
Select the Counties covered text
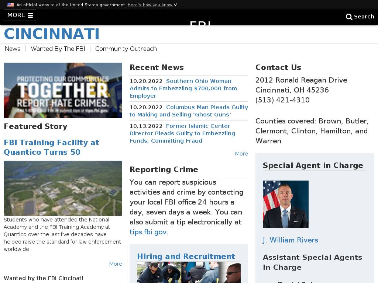[312, 131]
